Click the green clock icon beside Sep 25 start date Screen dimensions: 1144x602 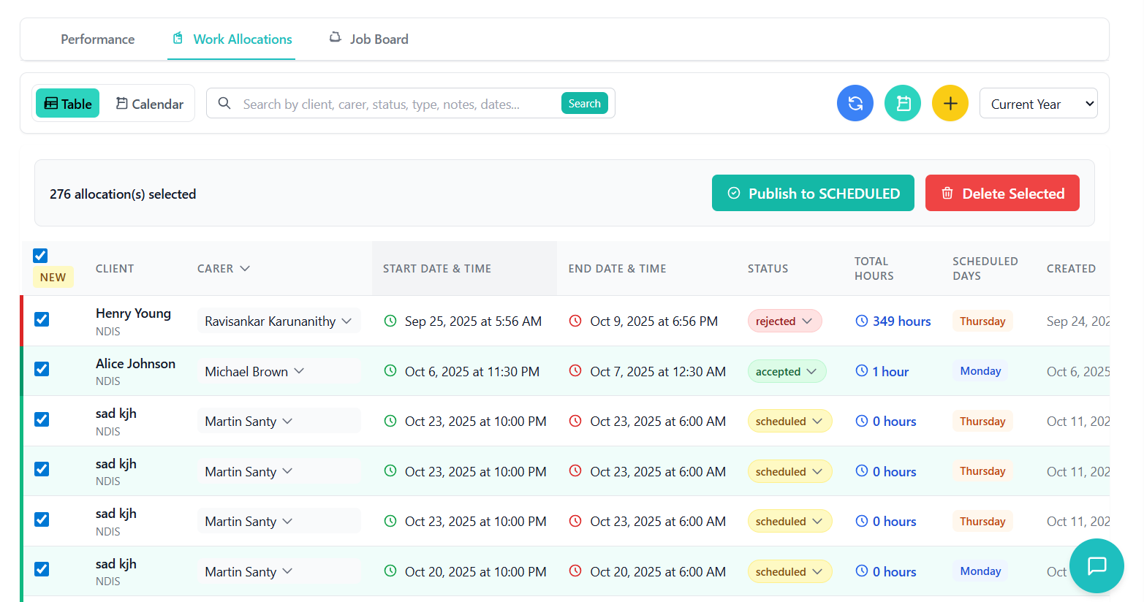(x=390, y=321)
